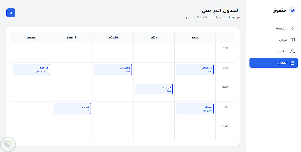Open Sunday رياضيات 10A class

pyautogui.click(x=195, y=69)
